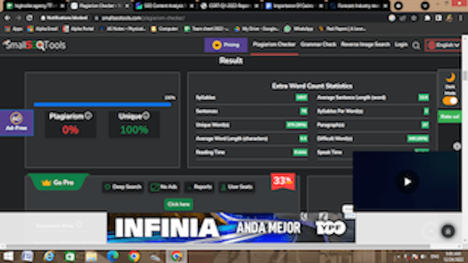The width and height of the screenshot is (468, 263).
Task: Open Google Chrome from the taskbar
Action: click(134, 256)
